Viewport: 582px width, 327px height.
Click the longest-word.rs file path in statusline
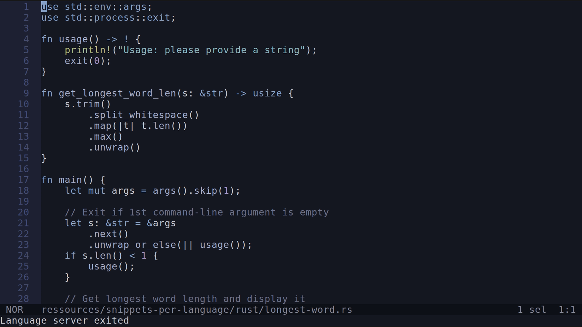coord(197,310)
